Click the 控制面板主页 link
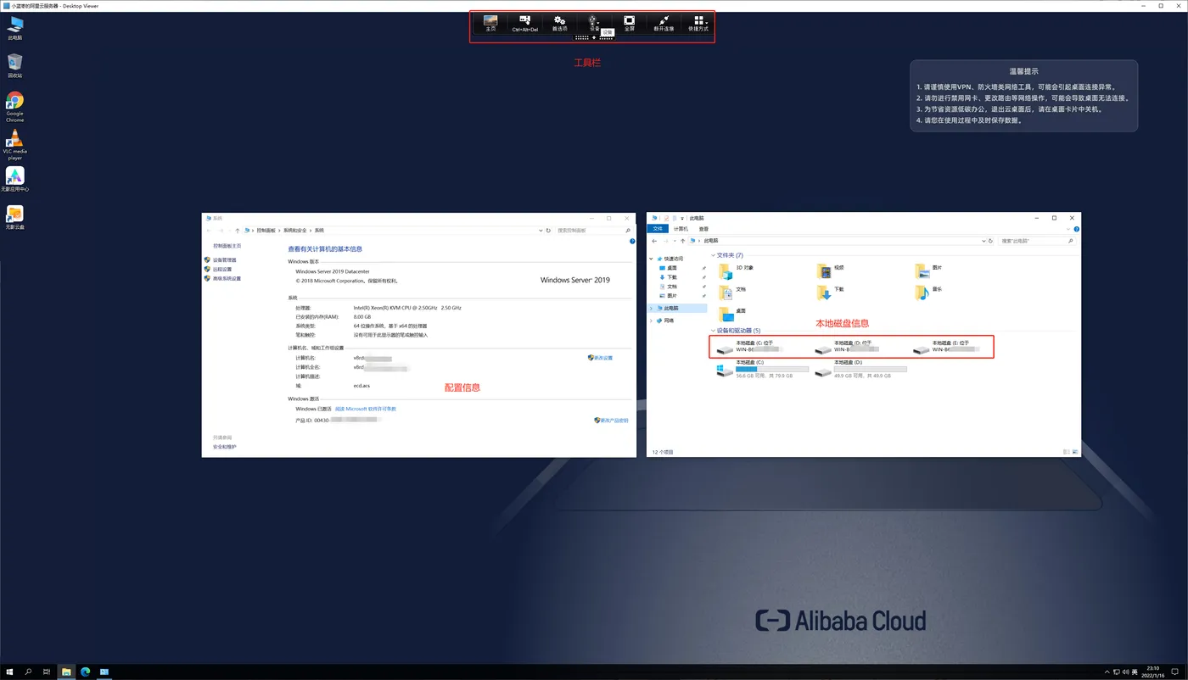1188x680 pixels. pos(227,246)
